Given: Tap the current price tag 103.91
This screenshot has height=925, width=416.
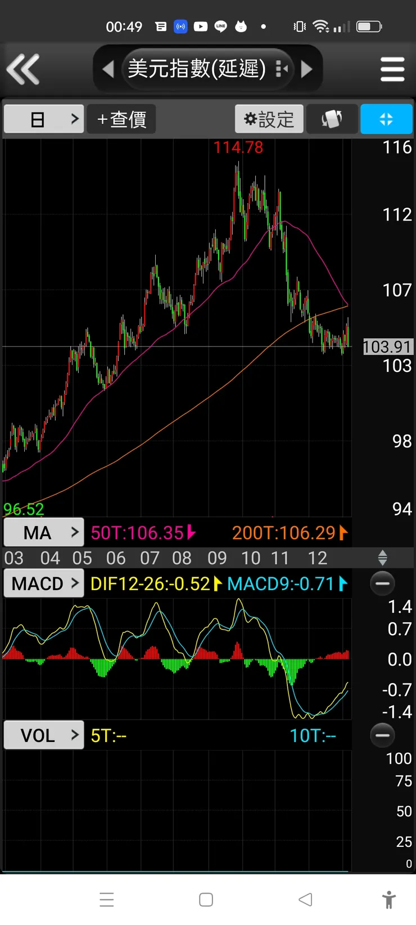Looking at the screenshot, I should (x=388, y=347).
